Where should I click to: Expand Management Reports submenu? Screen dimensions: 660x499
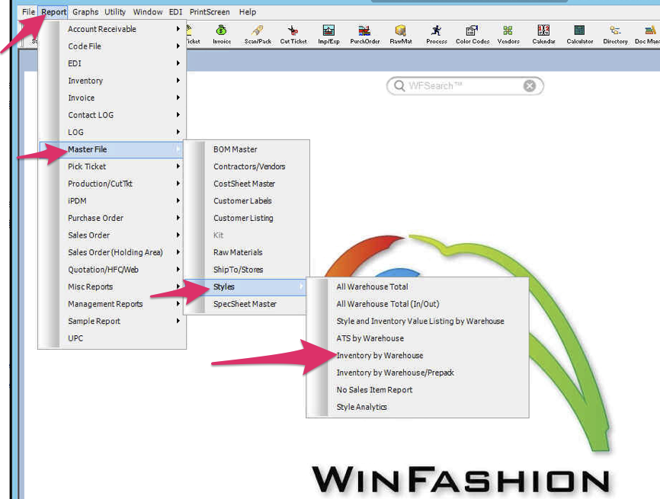pyautogui.click(x=112, y=304)
